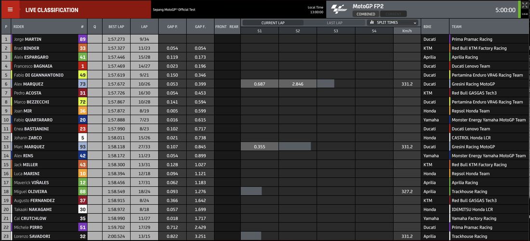Image resolution: width=530 pixels, height=241 pixels.
Task: Click the green session status bar
Action: pos(519,10)
